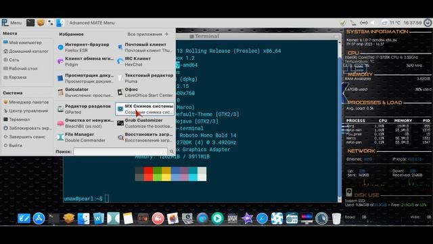
Task: Open the purple star iMovie dock icon
Action: (247, 218)
